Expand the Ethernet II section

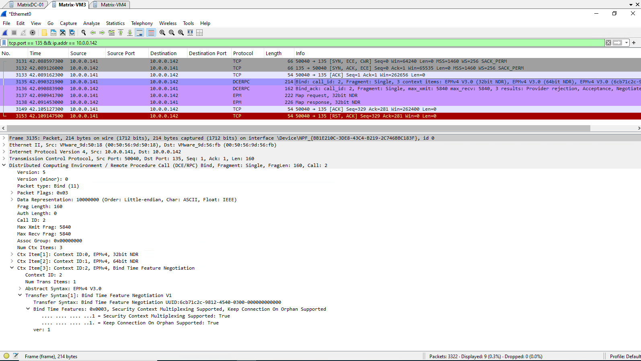pyautogui.click(x=4, y=145)
